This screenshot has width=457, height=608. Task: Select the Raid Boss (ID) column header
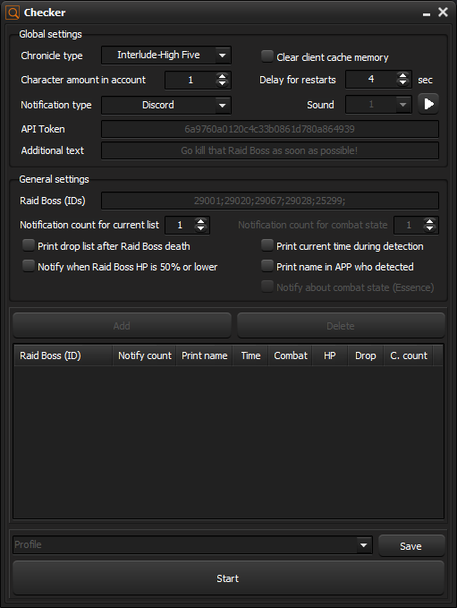(x=63, y=355)
